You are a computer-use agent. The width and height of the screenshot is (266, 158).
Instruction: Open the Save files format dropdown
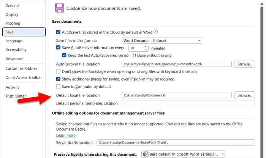(162, 40)
